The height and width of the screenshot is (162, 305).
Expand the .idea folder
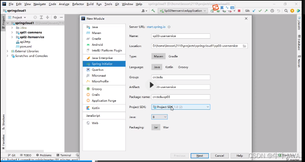point(12,28)
